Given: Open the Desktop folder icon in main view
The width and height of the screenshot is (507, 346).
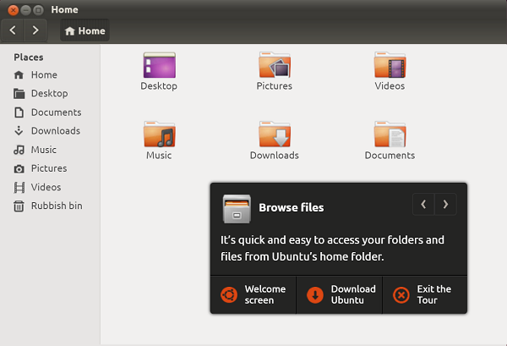Looking at the screenshot, I should [160, 65].
